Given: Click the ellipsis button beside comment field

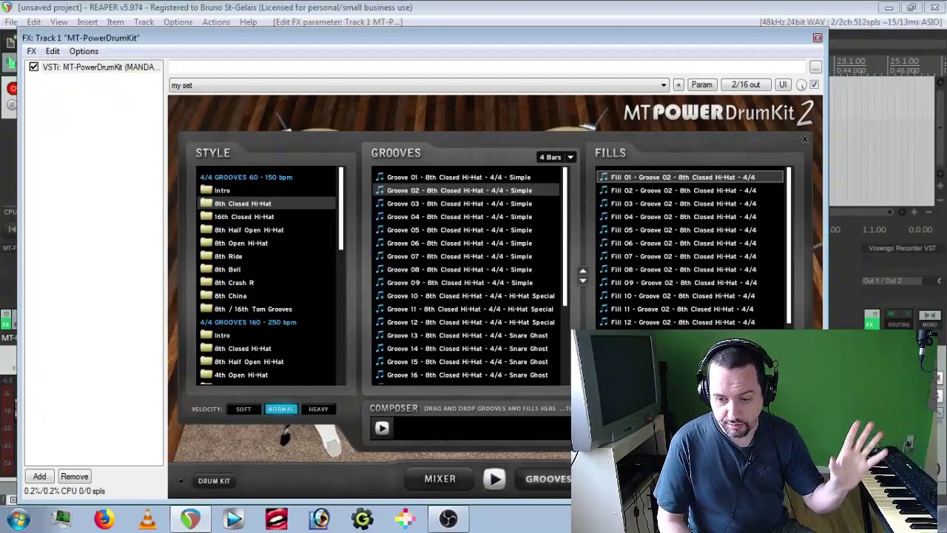Looking at the screenshot, I should (x=815, y=67).
